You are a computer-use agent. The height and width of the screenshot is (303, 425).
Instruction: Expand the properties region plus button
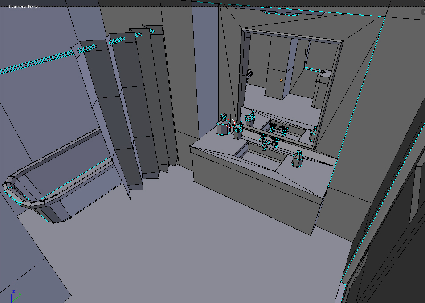(423, 12)
